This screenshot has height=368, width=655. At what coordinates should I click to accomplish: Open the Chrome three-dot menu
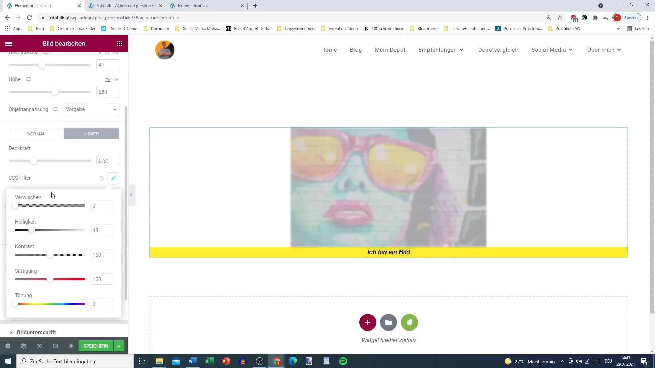coord(647,18)
